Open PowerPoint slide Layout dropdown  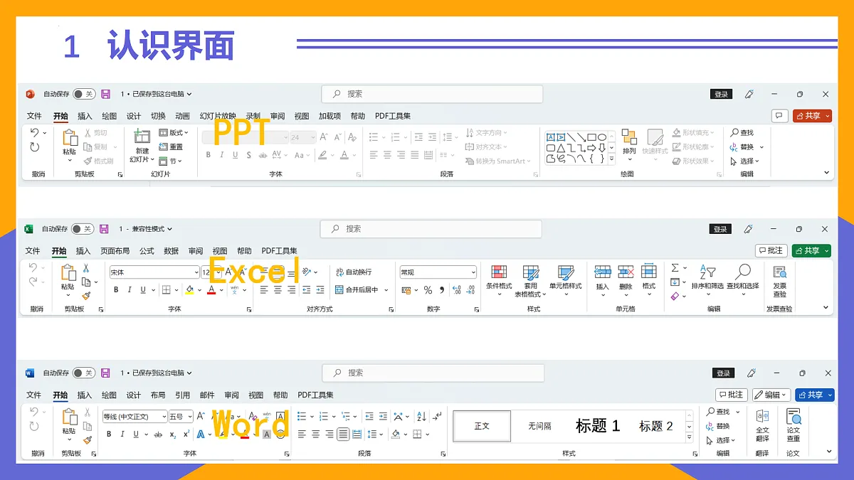(x=174, y=133)
